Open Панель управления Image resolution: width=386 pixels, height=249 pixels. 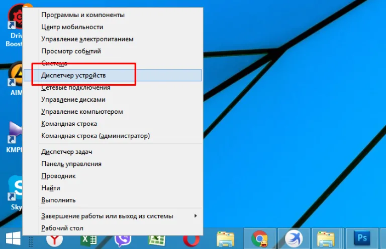(113, 164)
